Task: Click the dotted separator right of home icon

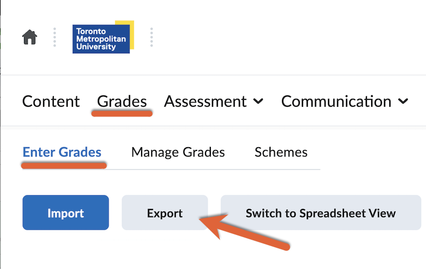Action: coord(54,37)
